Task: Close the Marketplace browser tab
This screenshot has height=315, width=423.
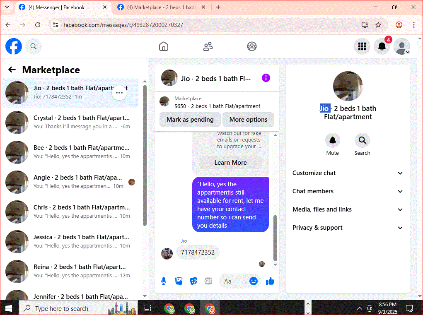Action: (203, 7)
